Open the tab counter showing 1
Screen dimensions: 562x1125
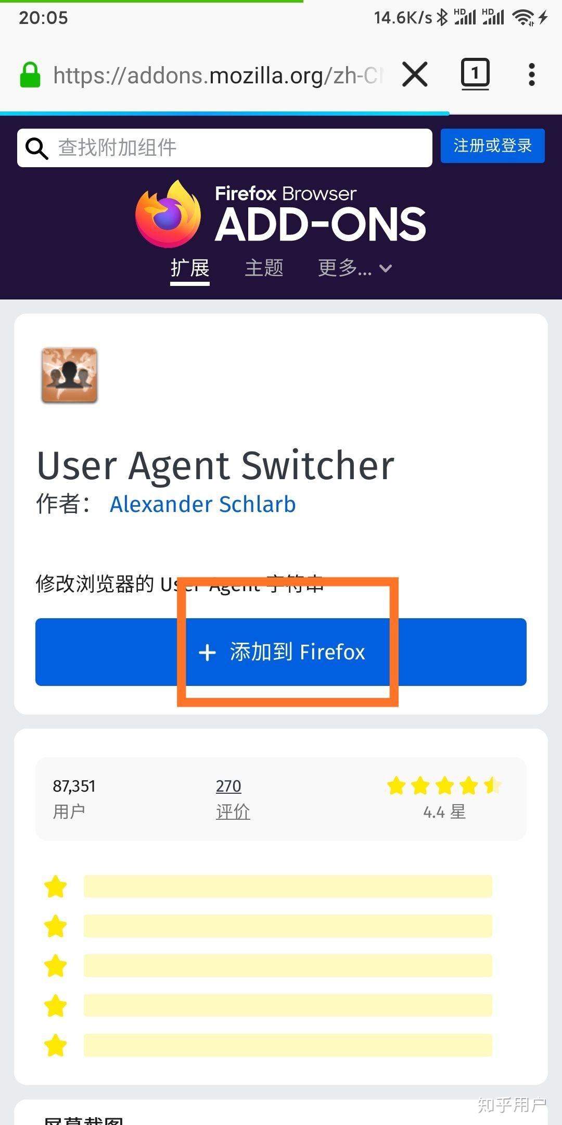[475, 74]
